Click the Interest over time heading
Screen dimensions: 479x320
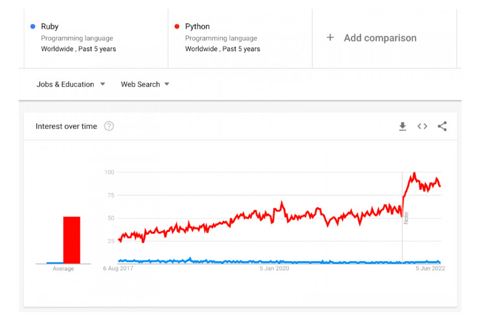(x=66, y=126)
